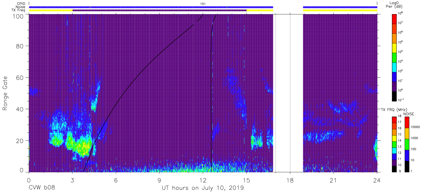The width and height of the screenshot is (424, 195).
Task: Click the red top segment of the NOISE colorbar
Action: coord(406,122)
